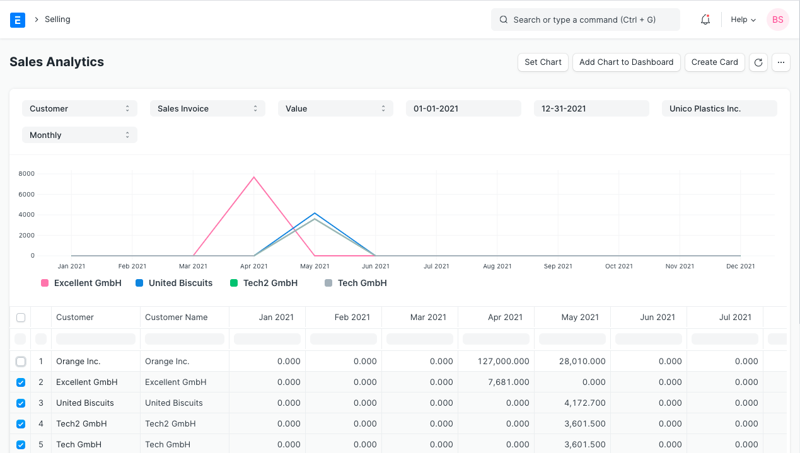Open the Value based-on dropdown
Image resolution: width=800 pixels, height=453 pixels.
[x=335, y=108]
